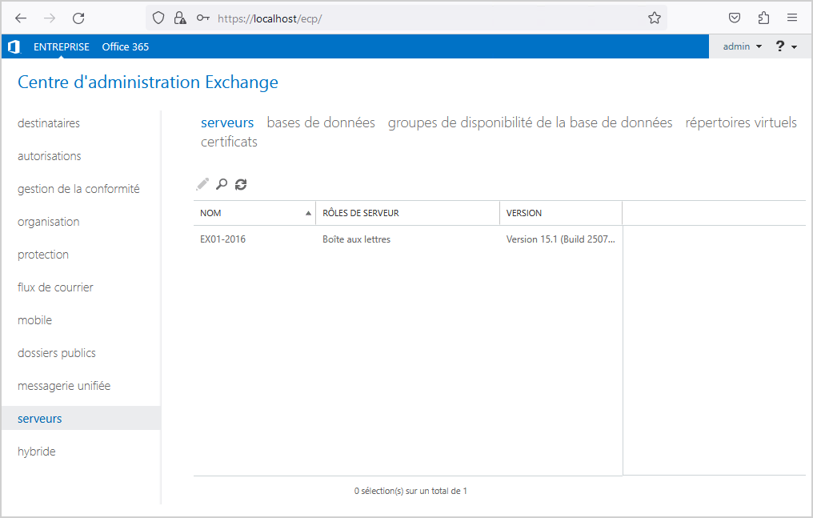Bookmark page with the star icon
The height and width of the screenshot is (518, 813).
655,18
